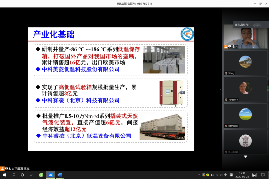This screenshot has height=179, width=269.
Task: Open the Cortana circle icon
Action: 22,175
